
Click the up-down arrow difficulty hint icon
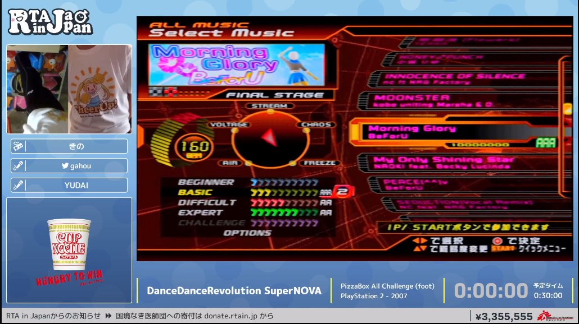coord(419,249)
